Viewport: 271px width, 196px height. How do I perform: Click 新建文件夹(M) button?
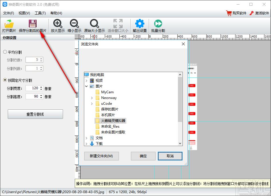pyautogui.click(x=101, y=156)
